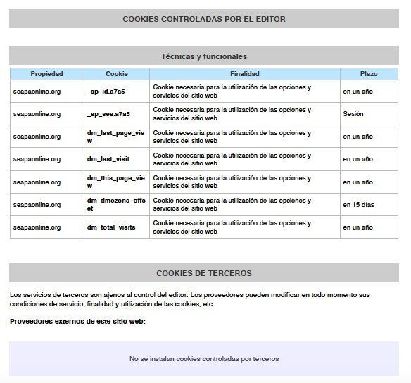Viewport: 411px width, 383px height.
Task: Click 'No se instalan cookies controladas por terceros' notice
Action: point(204,358)
